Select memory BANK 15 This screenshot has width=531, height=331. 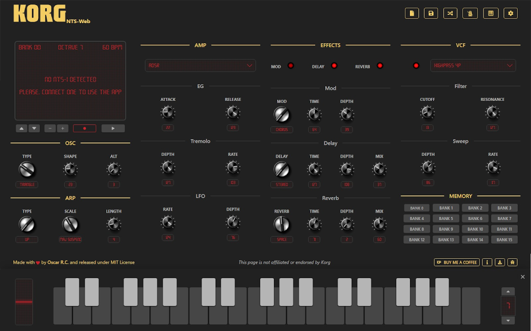(x=504, y=240)
